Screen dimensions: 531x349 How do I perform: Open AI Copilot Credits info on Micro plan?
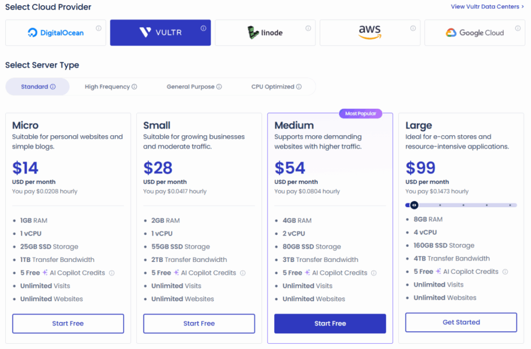click(111, 272)
